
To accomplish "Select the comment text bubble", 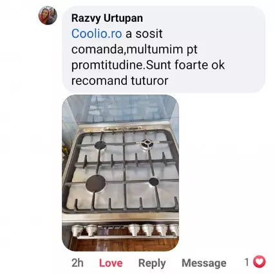I will click(164, 50).
